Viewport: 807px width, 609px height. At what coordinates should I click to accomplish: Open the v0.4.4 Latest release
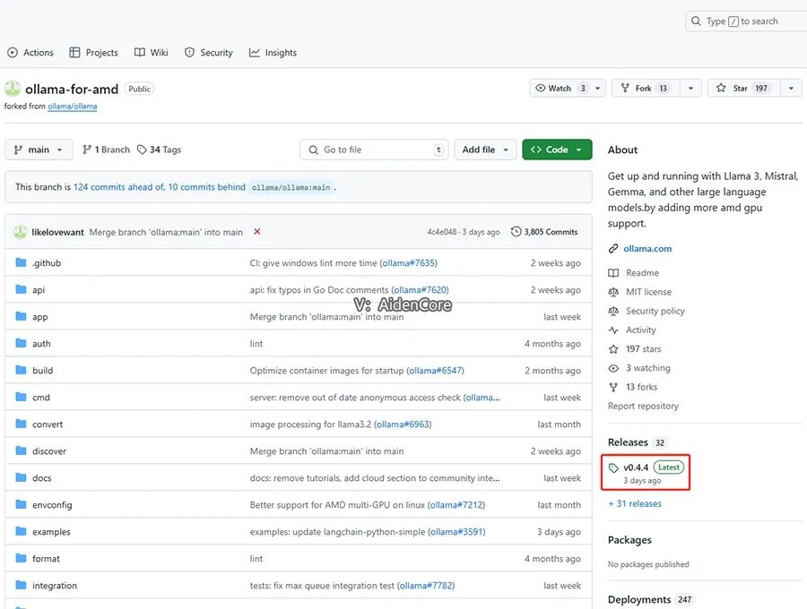pos(646,472)
